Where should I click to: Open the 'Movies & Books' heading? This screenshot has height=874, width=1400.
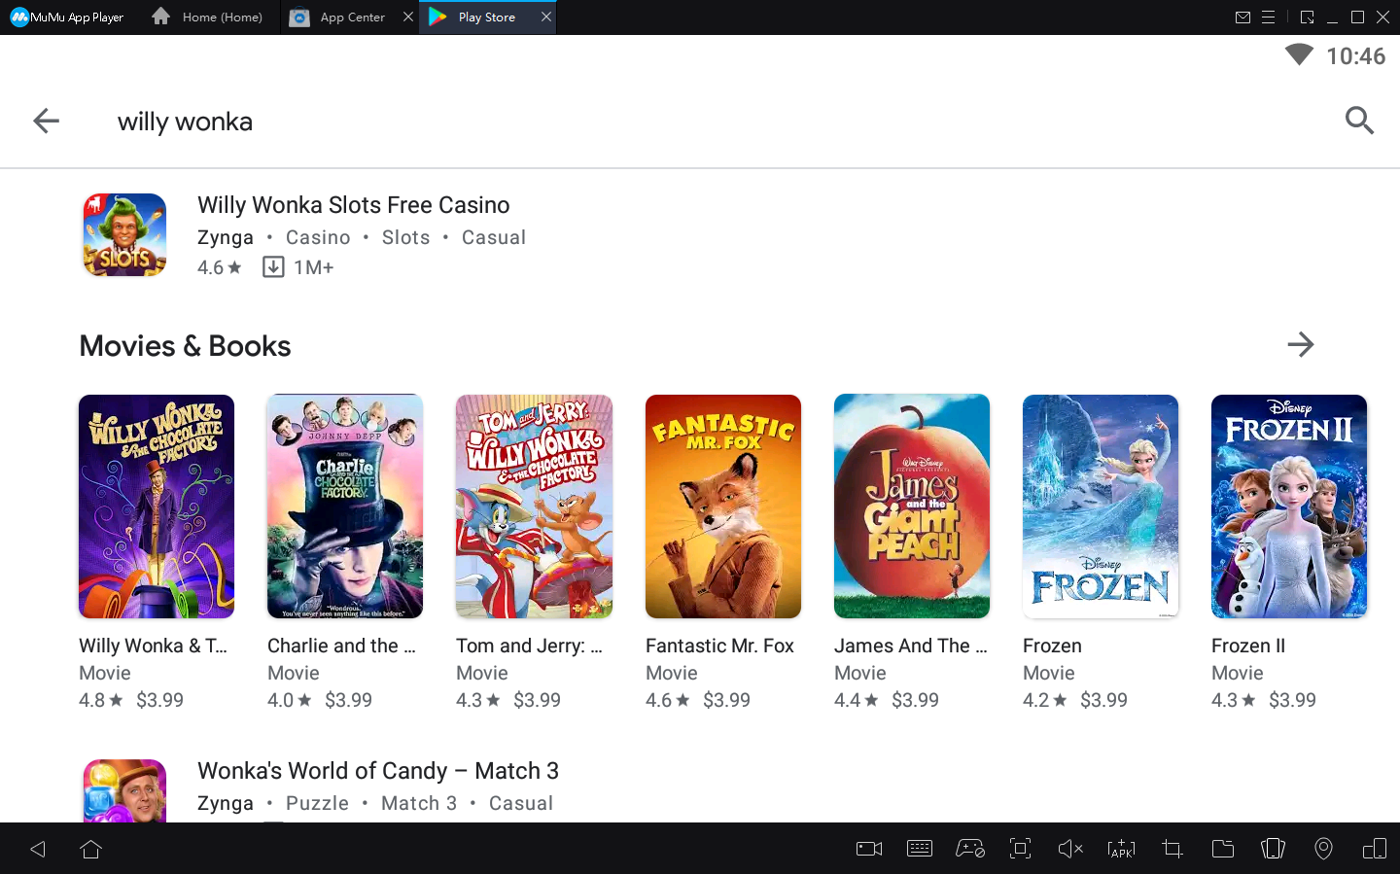coord(185,346)
